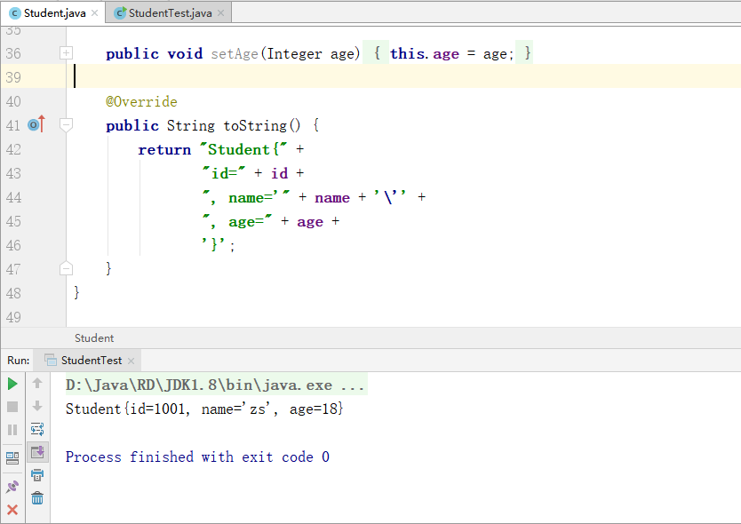The height and width of the screenshot is (524, 741).
Task: Click the restore layout icon in run panel
Action: click(x=12, y=457)
